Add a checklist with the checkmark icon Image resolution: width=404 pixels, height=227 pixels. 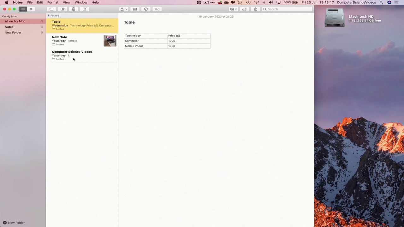[x=146, y=9]
